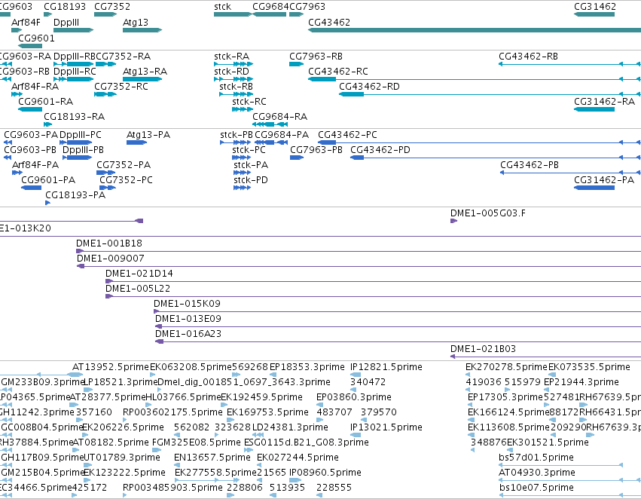The width and height of the screenshot is (641, 499).
Task: Click BAC clone label DME1-005G03.F
Action: [x=487, y=213]
